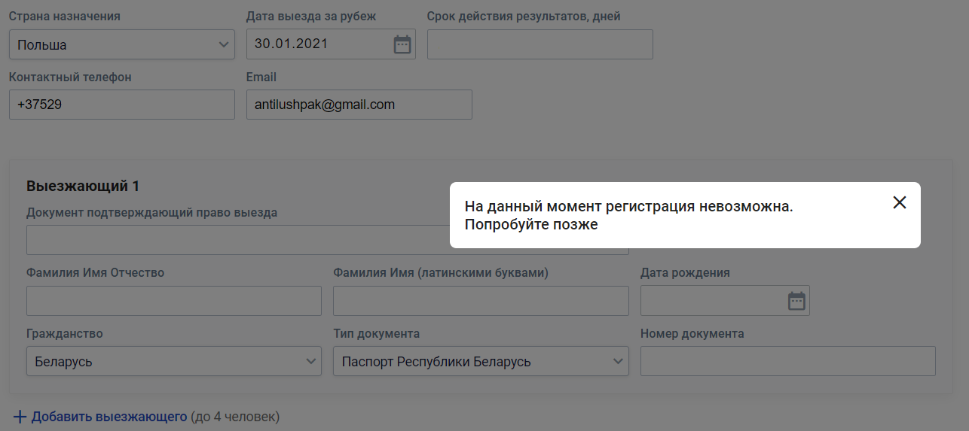Open the birth date calendar icon

796,301
